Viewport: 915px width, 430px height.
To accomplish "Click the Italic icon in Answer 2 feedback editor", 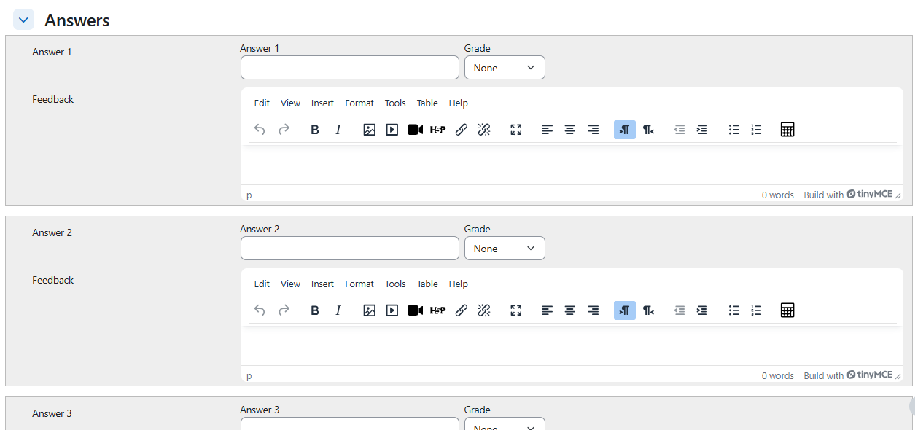I will tap(338, 310).
